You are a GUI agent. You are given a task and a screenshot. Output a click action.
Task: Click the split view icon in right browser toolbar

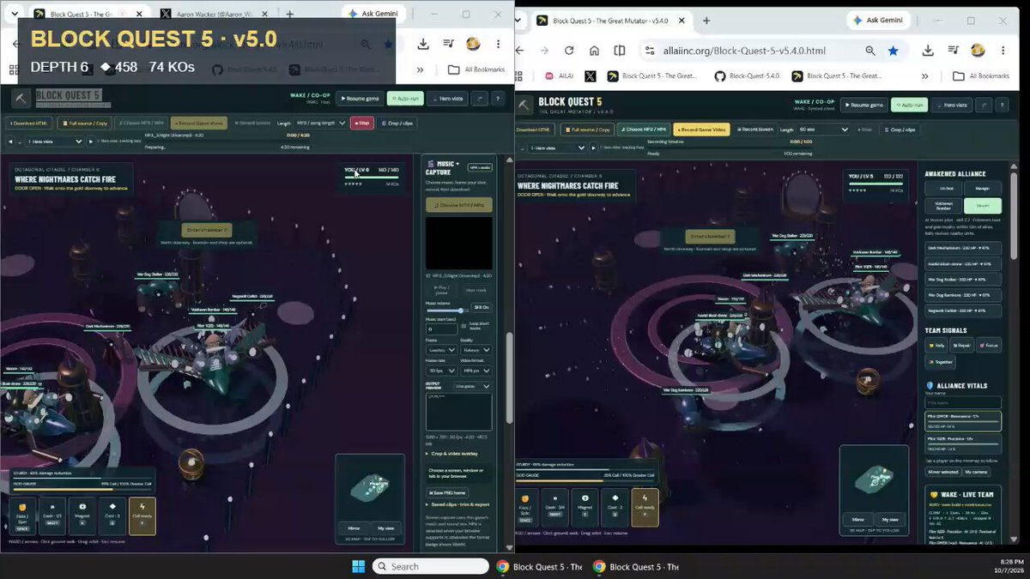coord(620,51)
